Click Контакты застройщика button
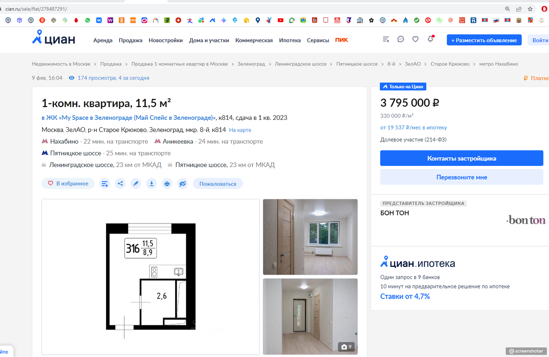Screen dimensions: 549x357 [462, 158]
